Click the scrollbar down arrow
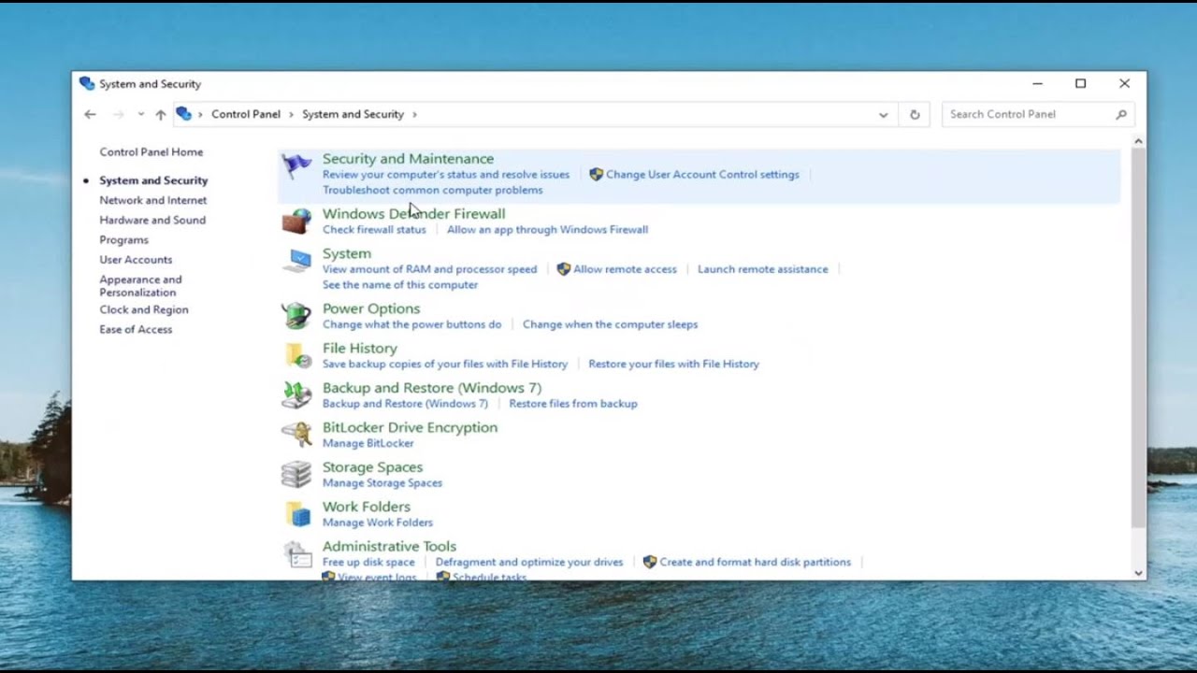The width and height of the screenshot is (1197, 673). [1138, 573]
